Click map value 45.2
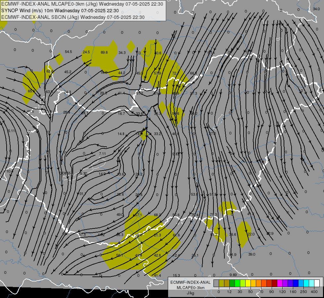 [68, 72]
